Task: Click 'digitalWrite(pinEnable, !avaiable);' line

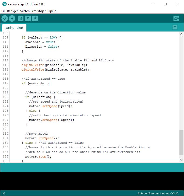Action: pos(54,65)
